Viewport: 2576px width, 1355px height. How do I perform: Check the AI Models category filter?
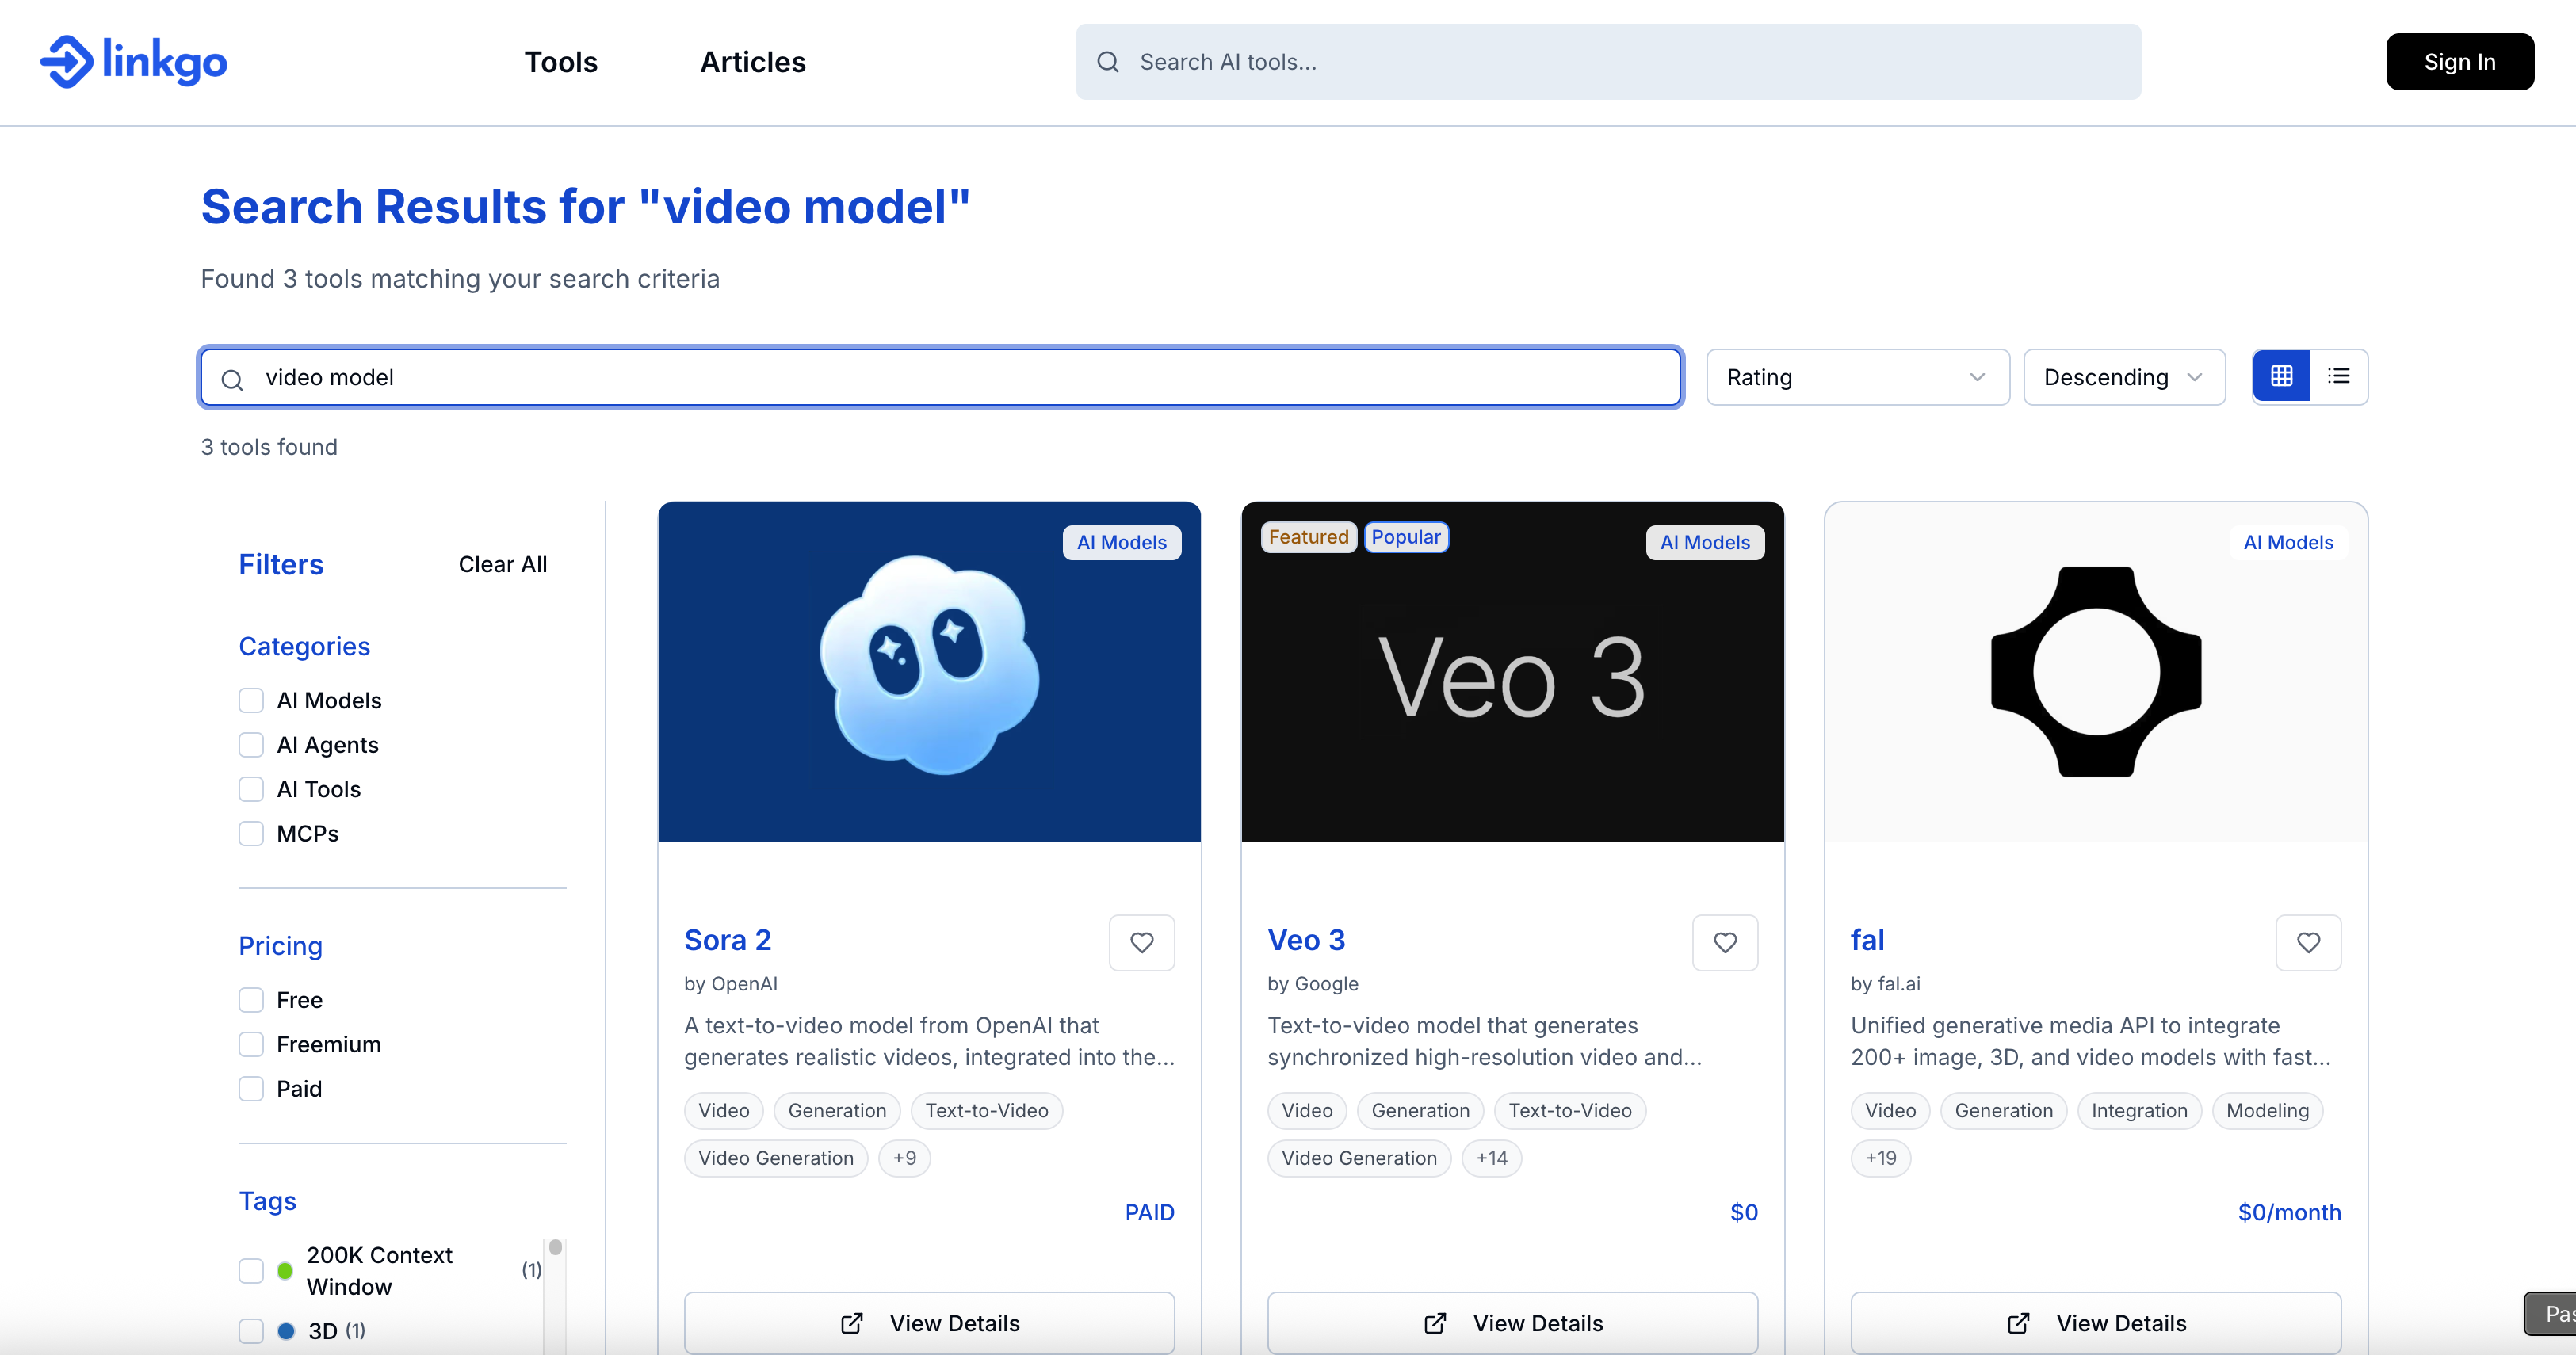[251, 700]
